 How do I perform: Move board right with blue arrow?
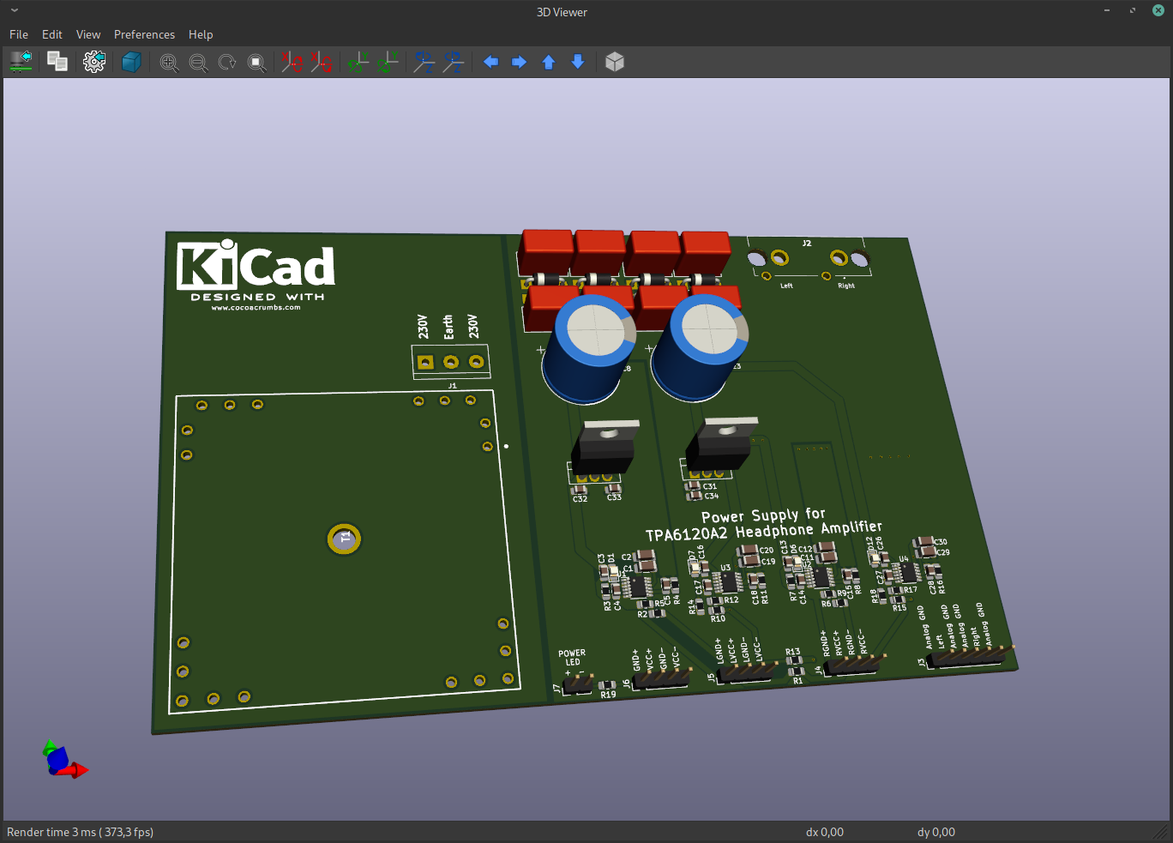click(x=520, y=62)
